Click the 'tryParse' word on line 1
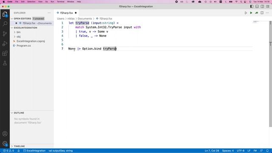The height and width of the screenshot is (153, 272). point(82,23)
